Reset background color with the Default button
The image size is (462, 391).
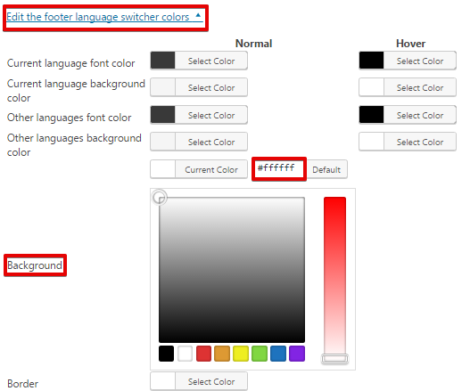[x=326, y=169]
